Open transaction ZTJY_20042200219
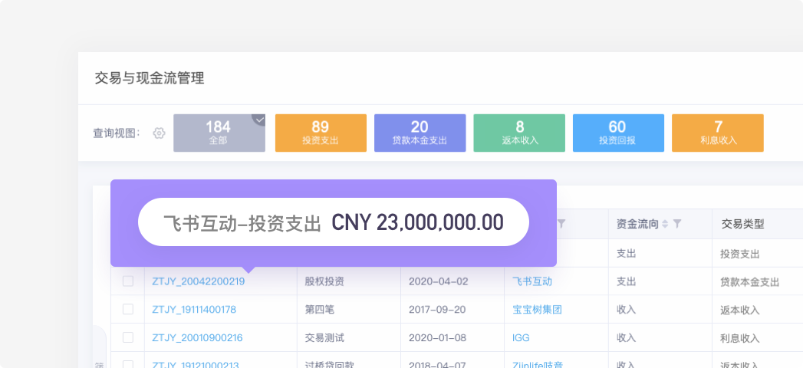The height and width of the screenshot is (368, 803). [x=198, y=281]
